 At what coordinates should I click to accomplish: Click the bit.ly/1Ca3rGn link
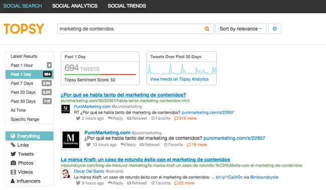229,177
